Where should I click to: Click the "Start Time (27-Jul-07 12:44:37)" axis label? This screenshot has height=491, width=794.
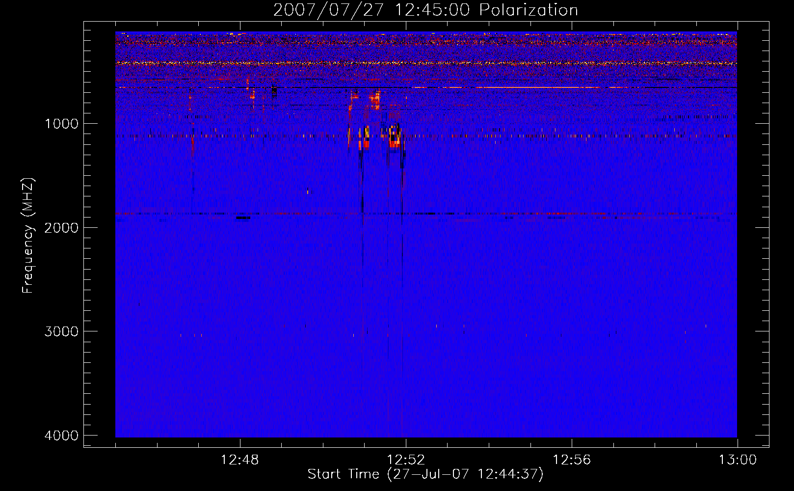pyautogui.click(x=425, y=474)
